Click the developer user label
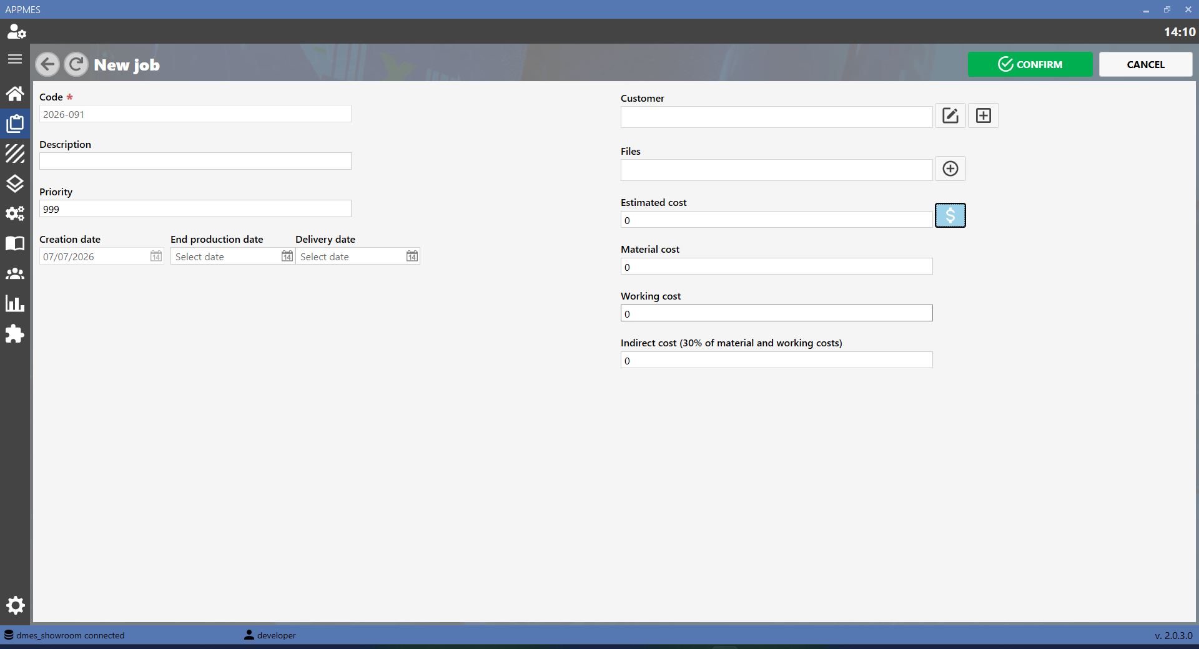Image resolution: width=1199 pixels, height=649 pixels. point(270,635)
